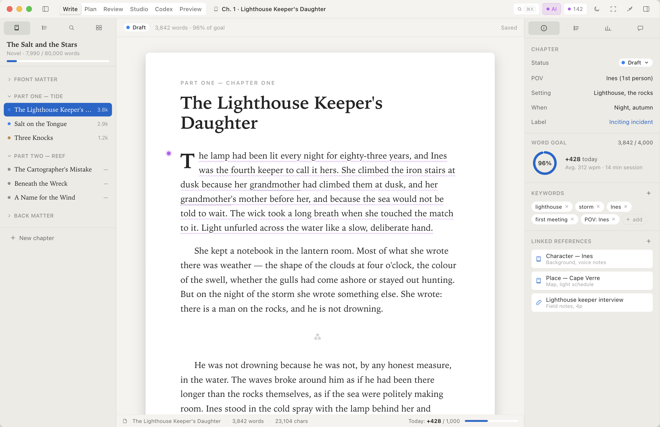660x427 pixels.
Task: Remove the storm keyword
Action: click(598, 207)
